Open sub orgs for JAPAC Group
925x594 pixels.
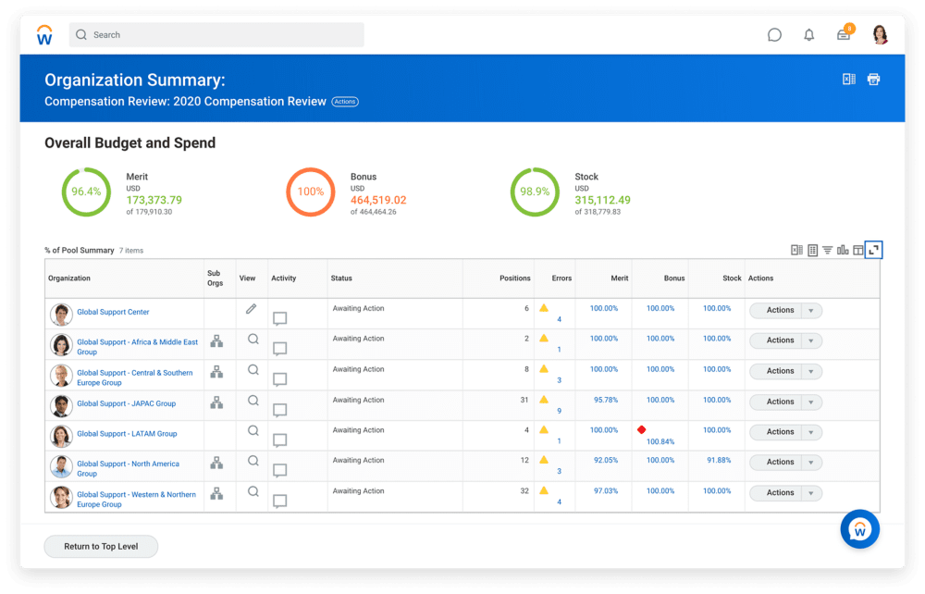click(216, 402)
